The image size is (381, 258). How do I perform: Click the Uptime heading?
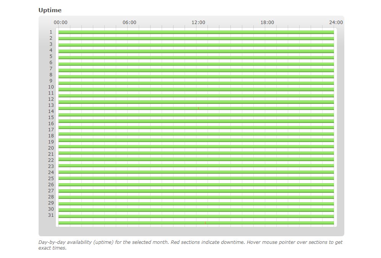click(x=50, y=10)
